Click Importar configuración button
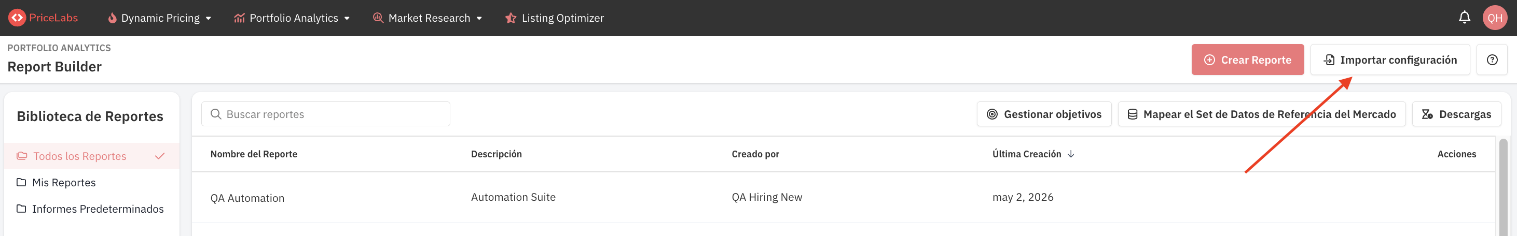This screenshot has height=236, width=1517. pyautogui.click(x=1390, y=60)
